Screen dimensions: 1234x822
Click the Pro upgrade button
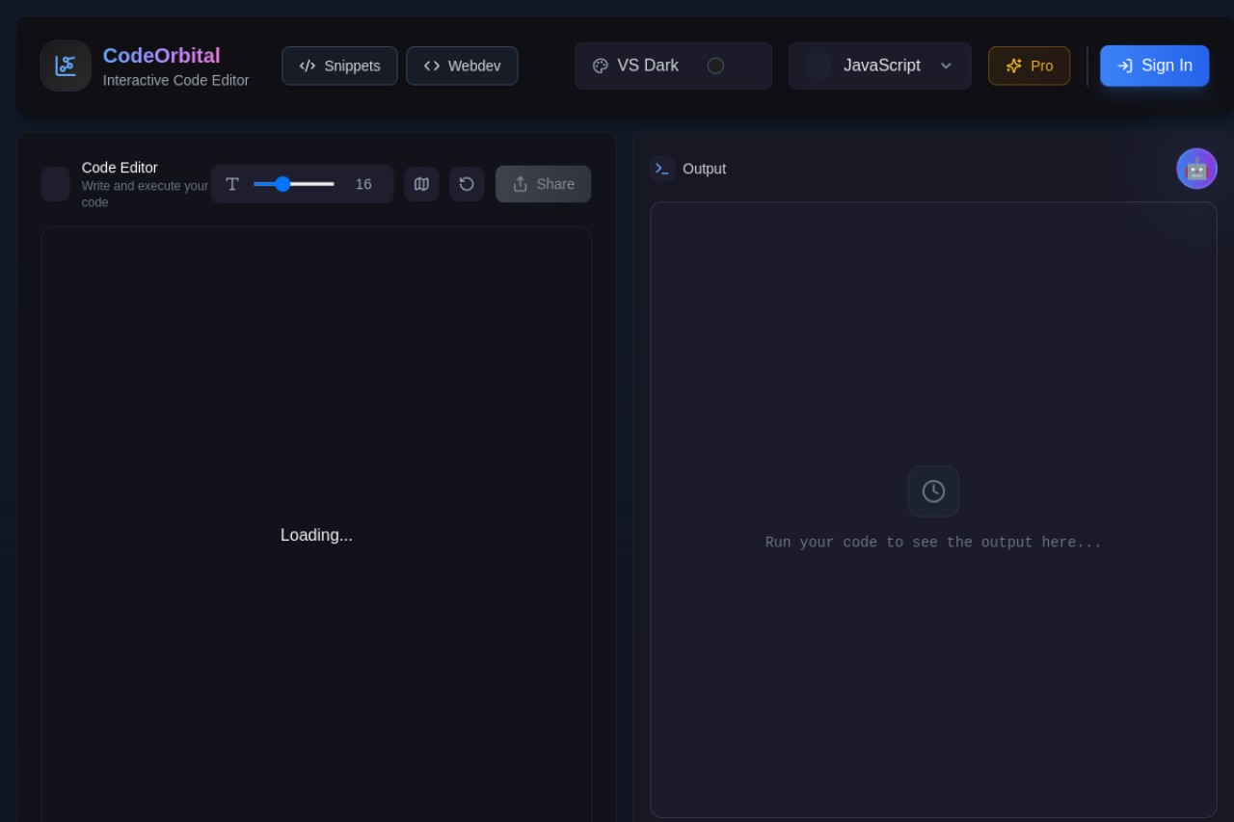(1029, 66)
